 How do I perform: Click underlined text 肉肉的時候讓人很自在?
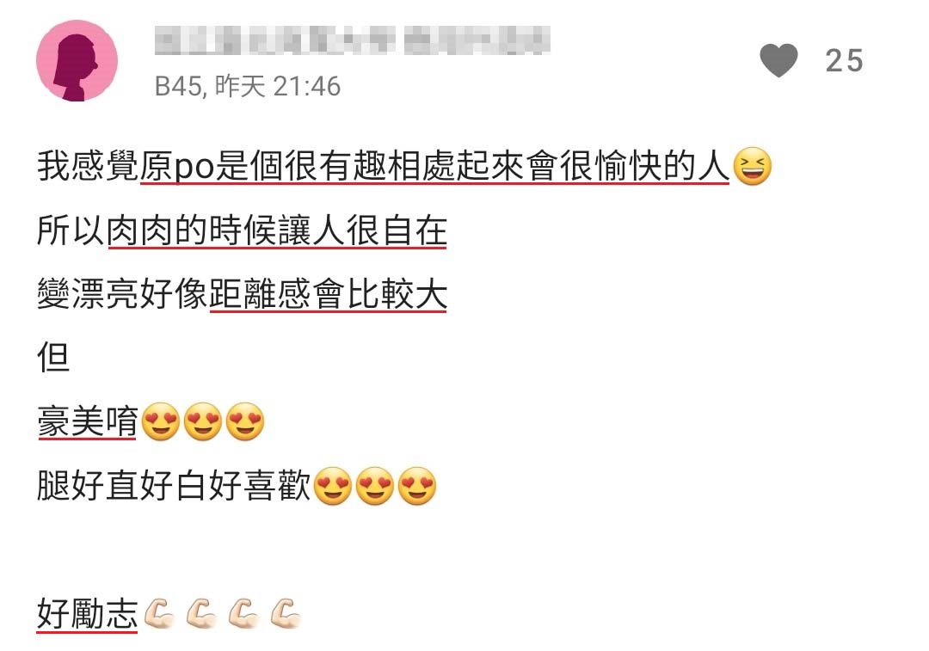click(277, 230)
